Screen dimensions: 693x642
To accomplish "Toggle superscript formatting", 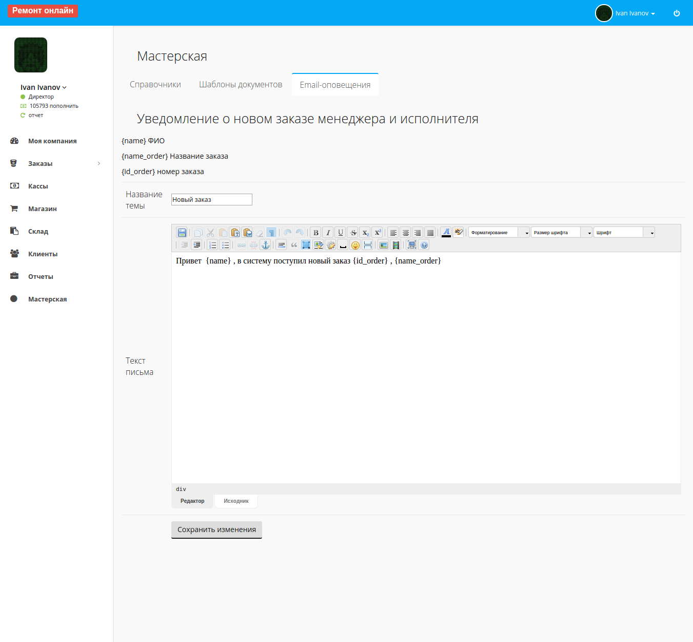I will (x=378, y=233).
